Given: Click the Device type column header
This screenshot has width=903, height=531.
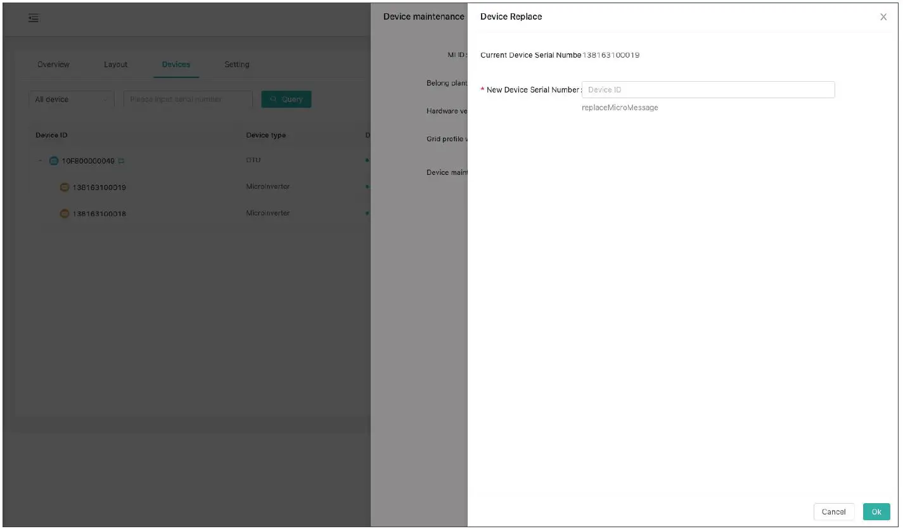Looking at the screenshot, I should [266, 136].
